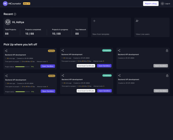This screenshot has width=173, height=140.
Task: Click the info icon beside Recent heading
Action: click(x=15, y=14)
